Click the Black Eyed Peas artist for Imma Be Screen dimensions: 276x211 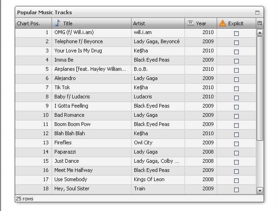151,60
